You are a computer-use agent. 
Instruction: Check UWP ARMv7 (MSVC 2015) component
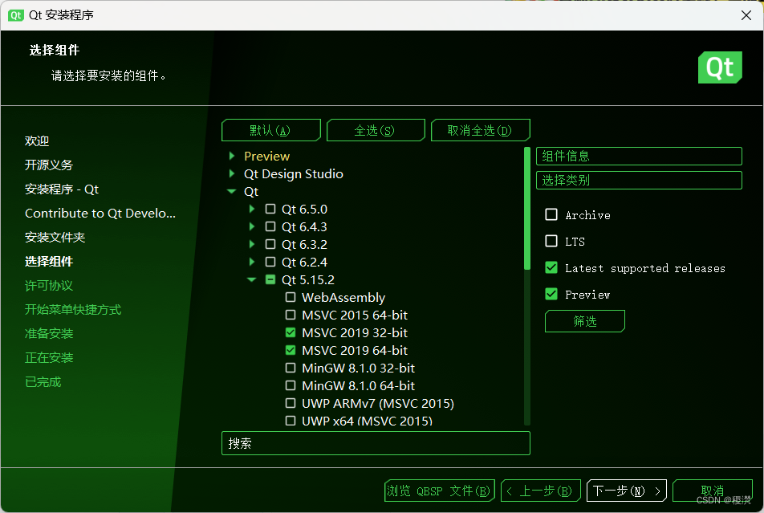pos(291,403)
